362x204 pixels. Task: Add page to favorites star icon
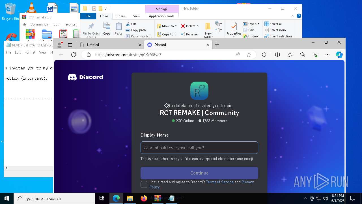click(249, 55)
